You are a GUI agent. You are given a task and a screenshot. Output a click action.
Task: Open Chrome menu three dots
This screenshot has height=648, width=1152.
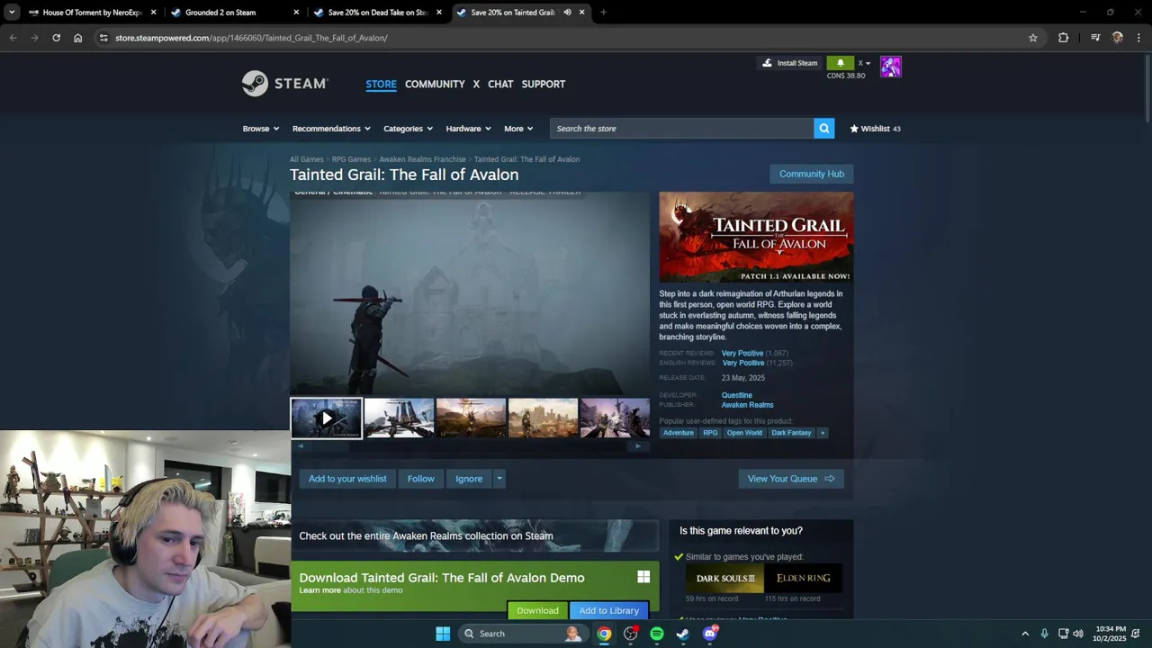pyautogui.click(x=1138, y=38)
